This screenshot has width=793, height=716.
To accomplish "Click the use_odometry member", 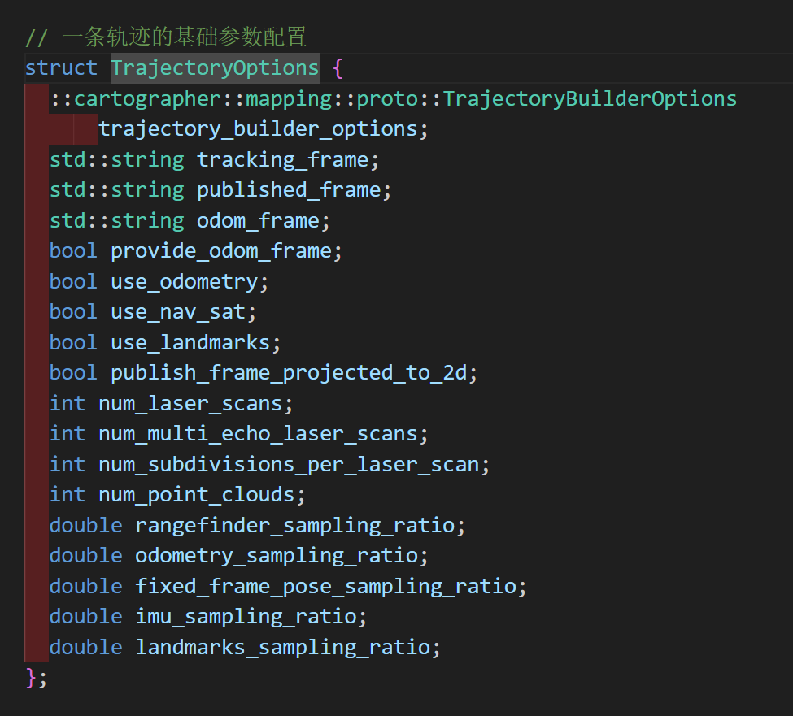I will [184, 281].
